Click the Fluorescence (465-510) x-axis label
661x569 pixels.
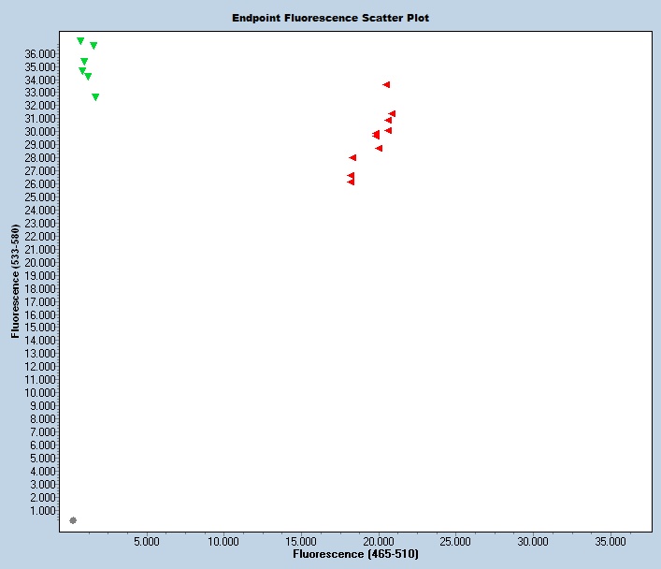click(x=355, y=555)
